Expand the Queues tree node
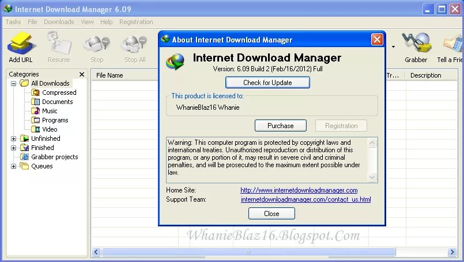This screenshot has height=262, width=464. pyautogui.click(x=13, y=167)
